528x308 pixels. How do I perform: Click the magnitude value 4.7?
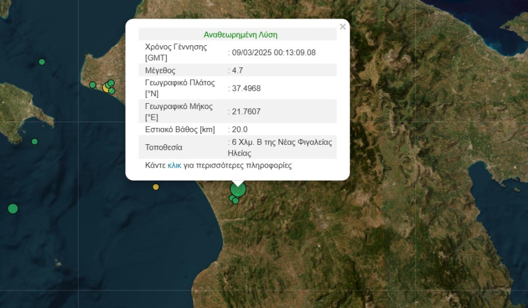238,70
